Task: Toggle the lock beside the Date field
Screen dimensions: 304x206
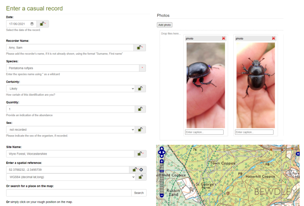Action: 42,24
